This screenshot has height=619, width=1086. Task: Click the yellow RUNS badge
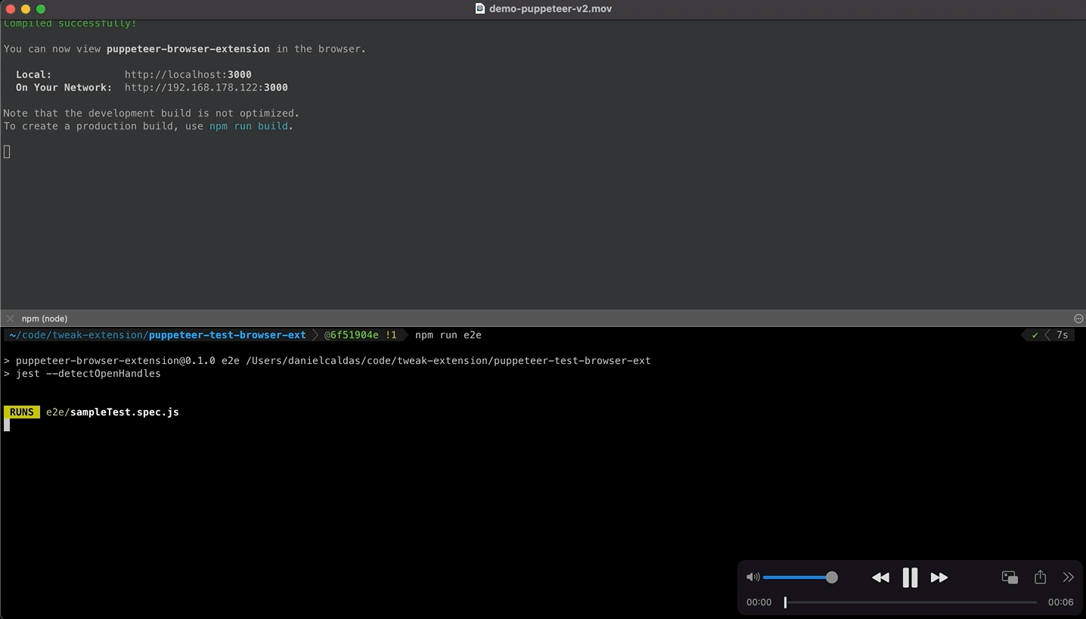pos(22,412)
